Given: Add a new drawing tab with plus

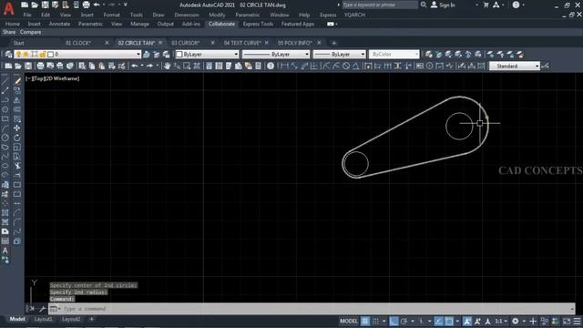Looking at the screenshot, I should click(334, 43).
